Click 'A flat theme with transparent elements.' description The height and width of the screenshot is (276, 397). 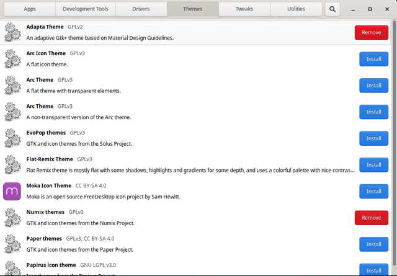tap(73, 91)
